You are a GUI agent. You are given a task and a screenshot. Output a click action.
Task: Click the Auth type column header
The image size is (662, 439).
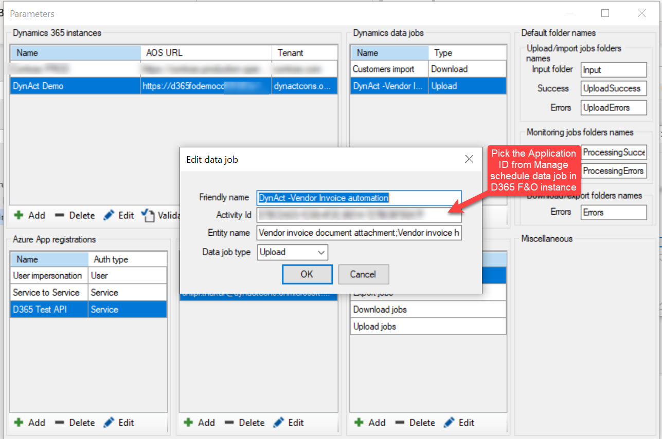click(x=128, y=259)
